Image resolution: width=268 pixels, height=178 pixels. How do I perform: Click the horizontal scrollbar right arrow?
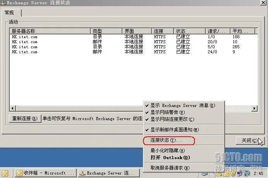coord(254,108)
